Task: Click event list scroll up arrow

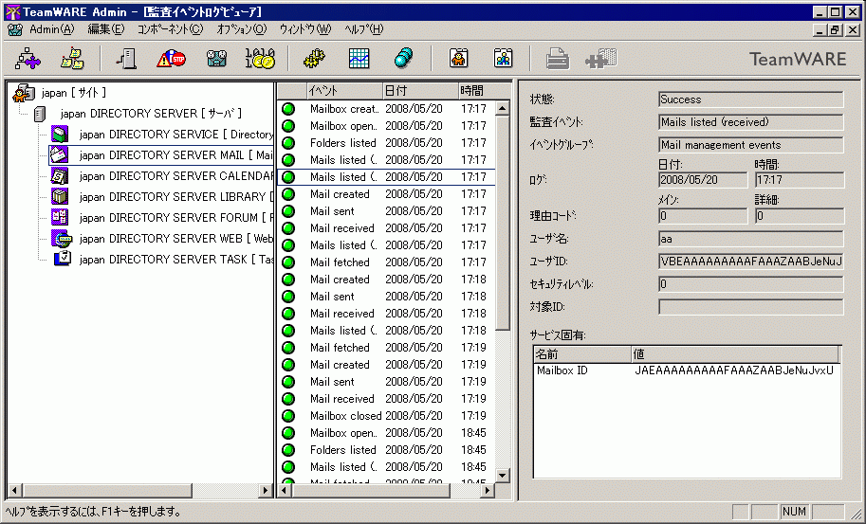Action: point(502,108)
